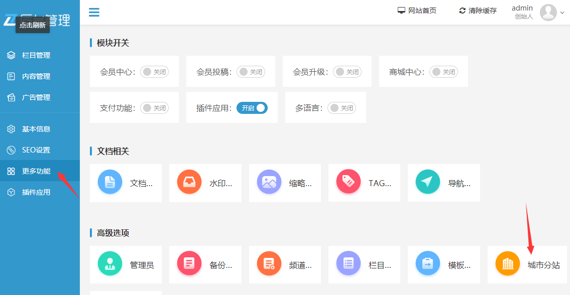
Task: Collapse the sidebar with the hamburger icon
Action: [94, 12]
